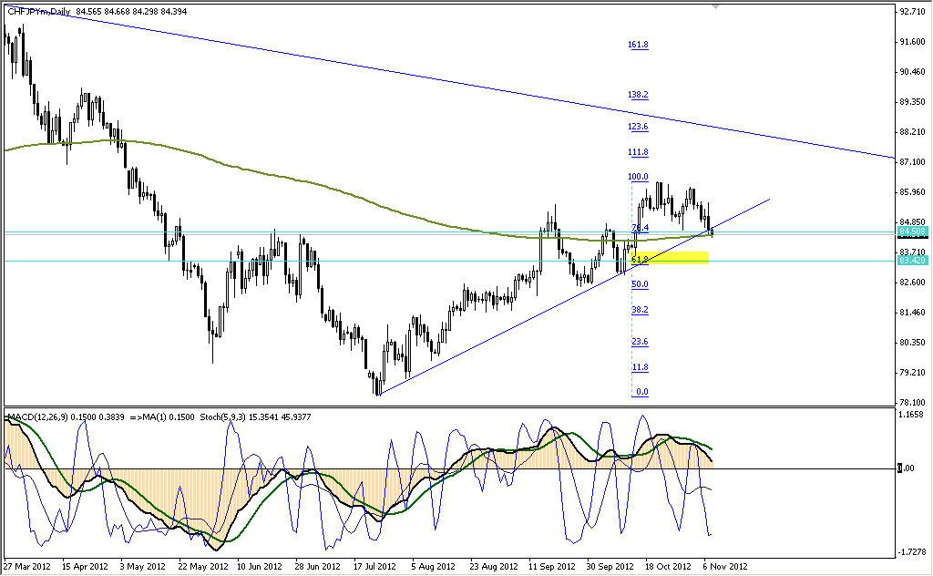Click the 3 May 2012 date label
This screenshot has height=576, width=933.
[143, 567]
